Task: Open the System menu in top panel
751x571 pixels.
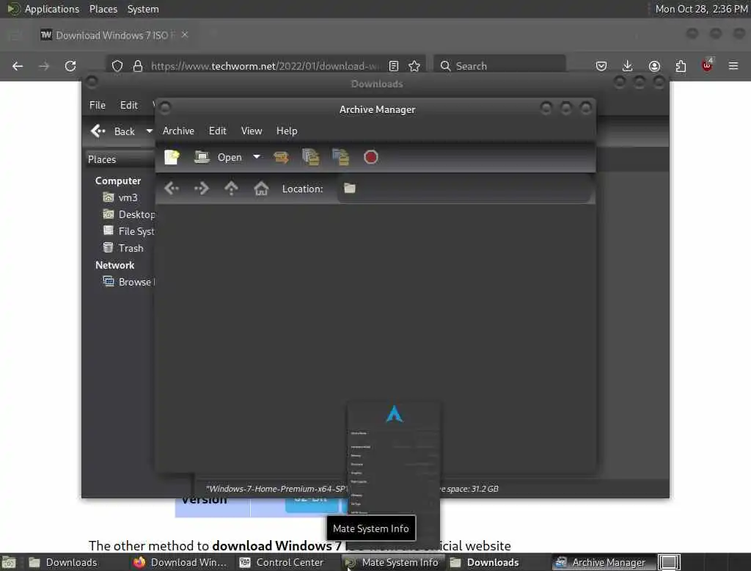Action: click(143, 9)
